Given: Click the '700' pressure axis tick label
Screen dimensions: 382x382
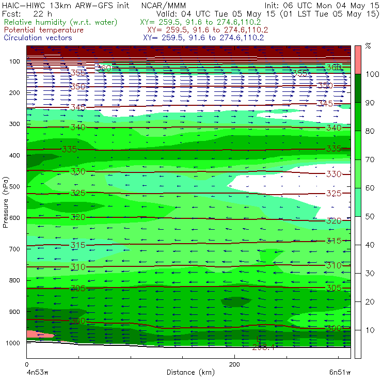Looking at the screenshot, I should coord(14,249).
